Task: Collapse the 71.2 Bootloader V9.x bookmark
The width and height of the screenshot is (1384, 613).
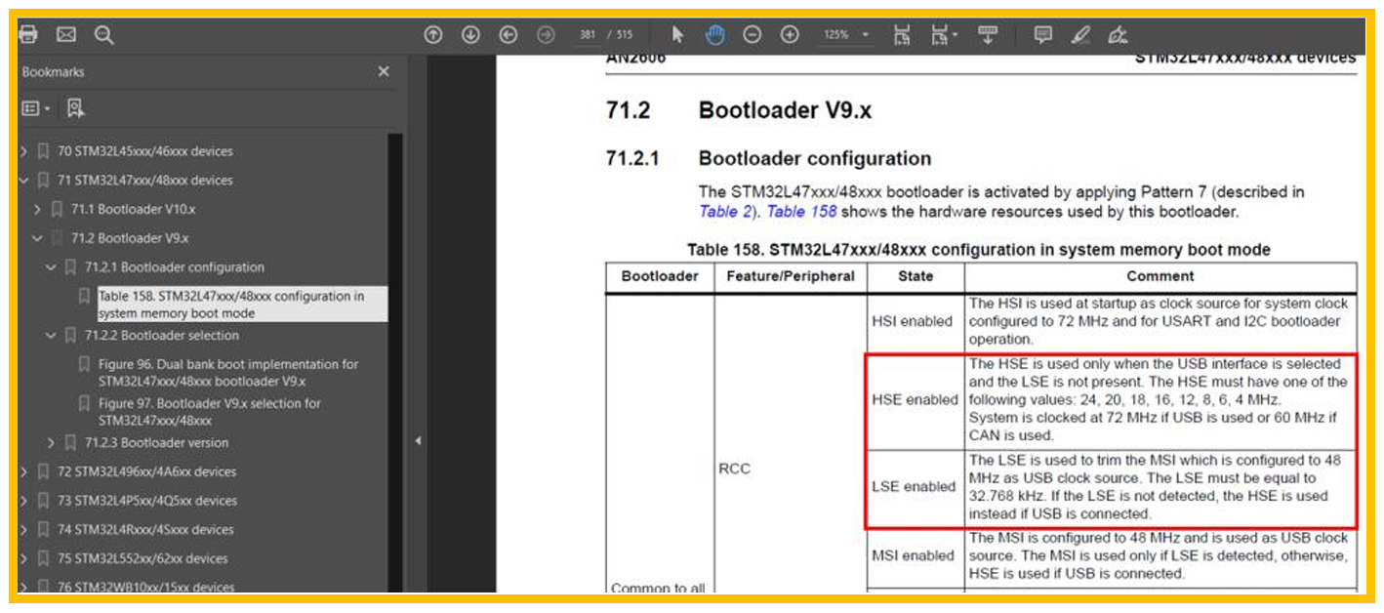Action: click(x=38, y=238)
